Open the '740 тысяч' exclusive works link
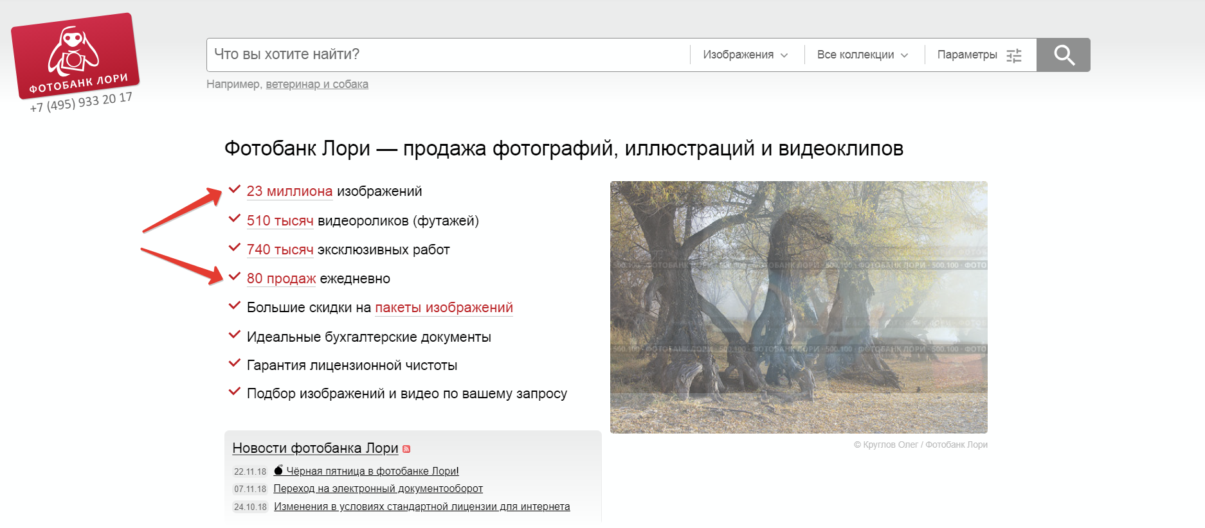The width and height of the screenshot is (1205, 528). [280, 250]
